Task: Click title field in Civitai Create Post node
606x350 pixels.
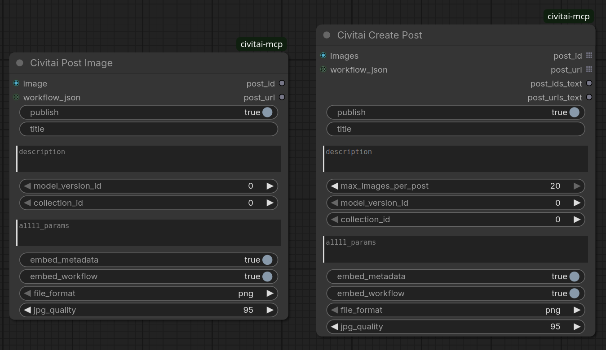Action: [456, 129]
